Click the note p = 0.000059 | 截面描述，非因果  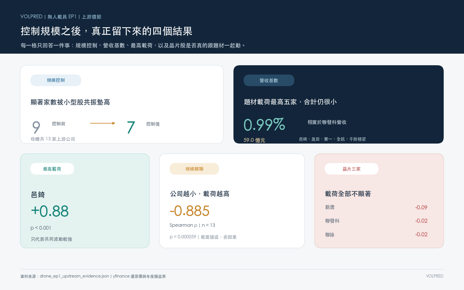click(x=203, y=237)
